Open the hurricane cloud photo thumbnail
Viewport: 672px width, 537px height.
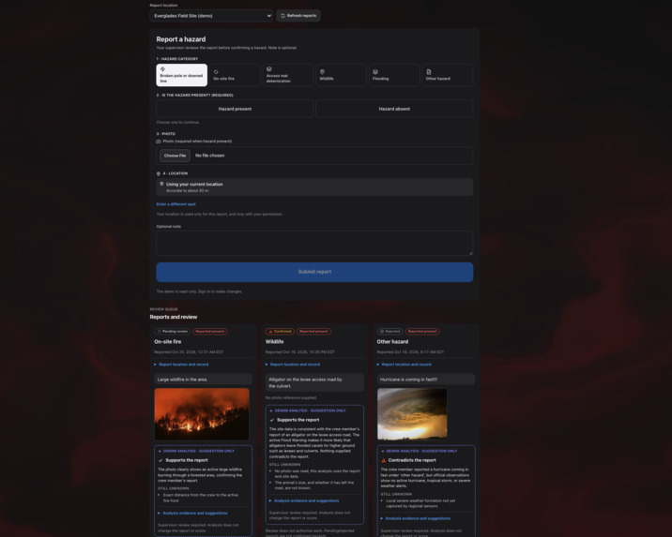pos(412,414)
